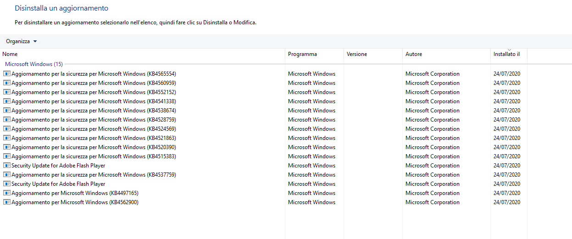The width and height of the screenshot is (572, 239).
Task: Click the icon of update KB4515383
Action: click(x=7, y=156)
